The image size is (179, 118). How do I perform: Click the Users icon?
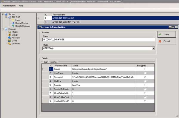tap(10, 41)
